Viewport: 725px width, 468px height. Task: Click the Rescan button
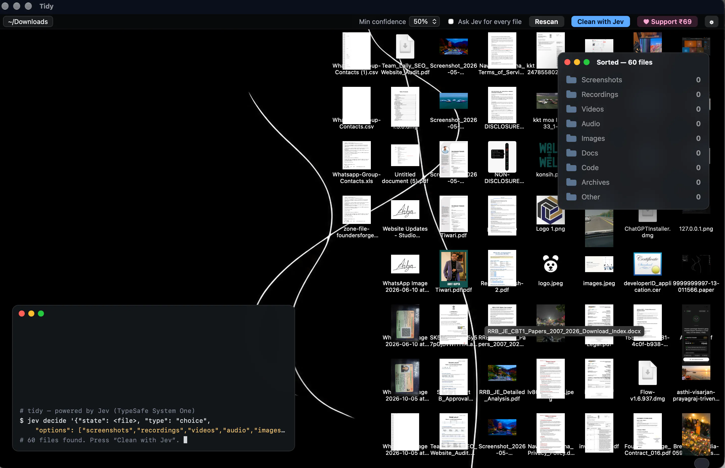[x=546, y=21]
